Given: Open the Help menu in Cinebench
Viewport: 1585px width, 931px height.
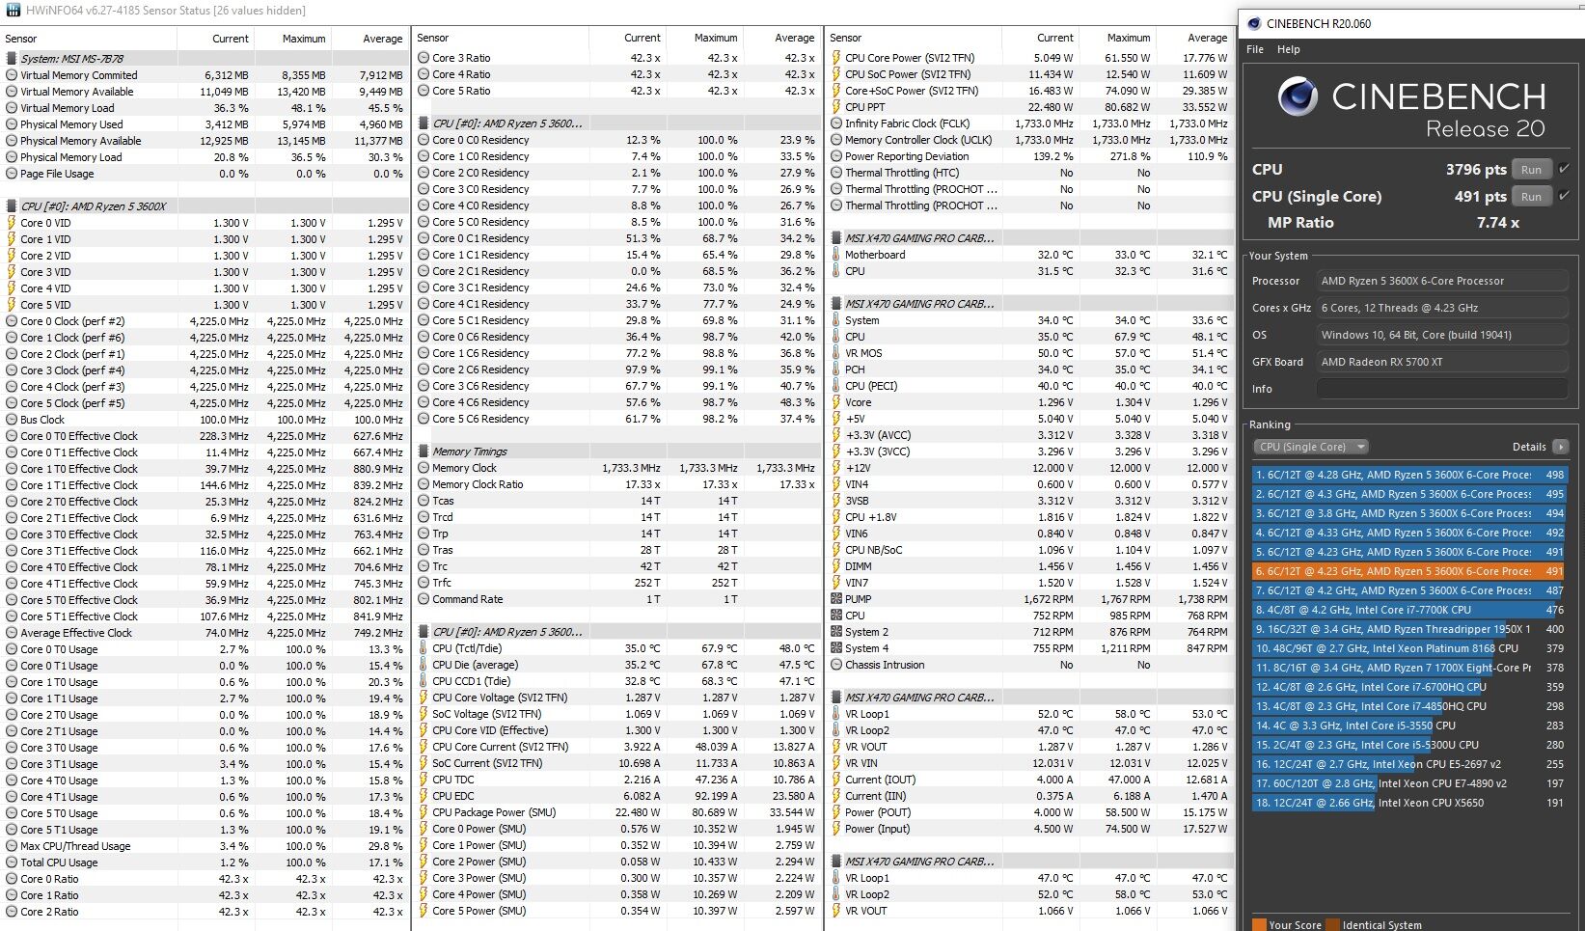Looking at the screenshot, I should 1289,49.
